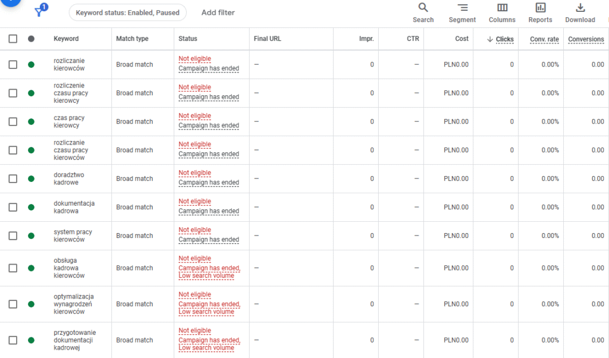Screen dimensions: 609x358
Task: Click the Download icon
Action: [580, 11]
